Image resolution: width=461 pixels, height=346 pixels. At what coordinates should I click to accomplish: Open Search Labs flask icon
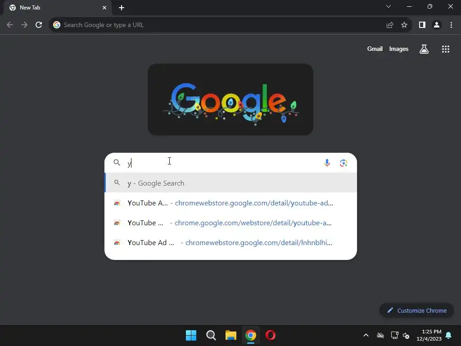pos(424,49)
